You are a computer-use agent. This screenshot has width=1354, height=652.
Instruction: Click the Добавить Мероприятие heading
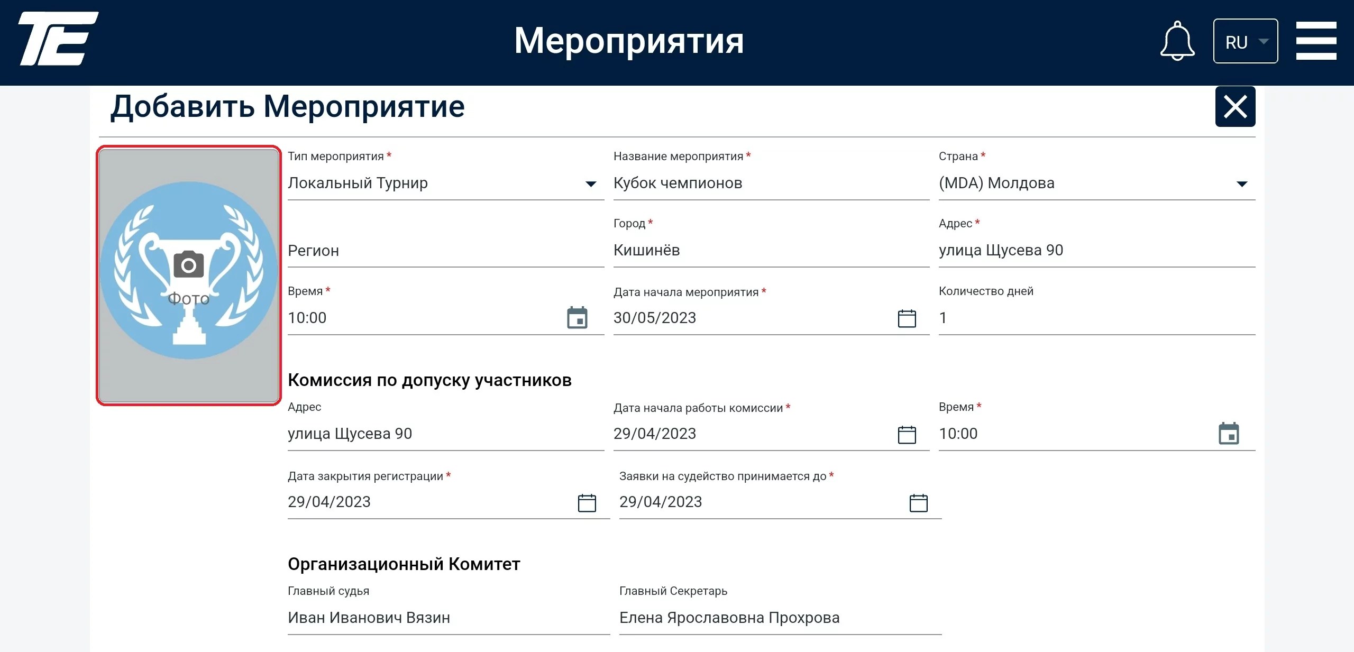287,107
